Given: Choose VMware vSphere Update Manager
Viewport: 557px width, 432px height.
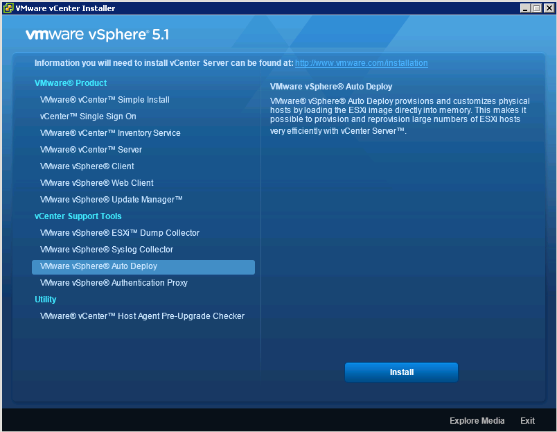Looking at the screenshot, I should 111,200.
